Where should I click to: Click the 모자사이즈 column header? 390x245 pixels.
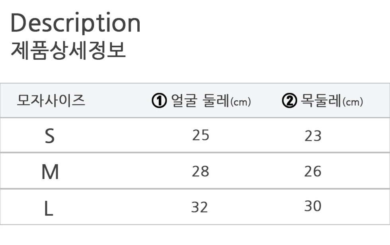point(51,100)
